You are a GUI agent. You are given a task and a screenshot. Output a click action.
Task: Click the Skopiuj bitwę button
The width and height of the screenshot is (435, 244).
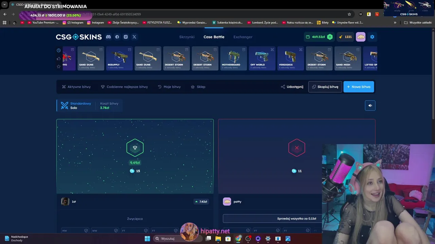pos(325,87)
